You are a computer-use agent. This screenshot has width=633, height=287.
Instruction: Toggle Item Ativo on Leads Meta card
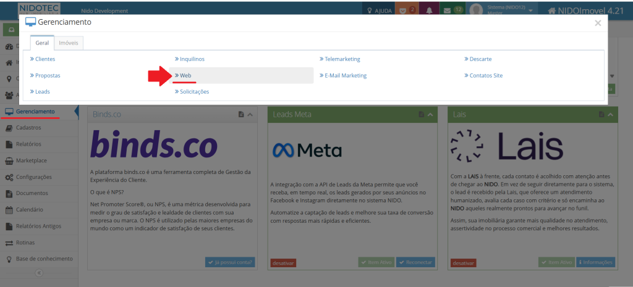click(375, 262)
